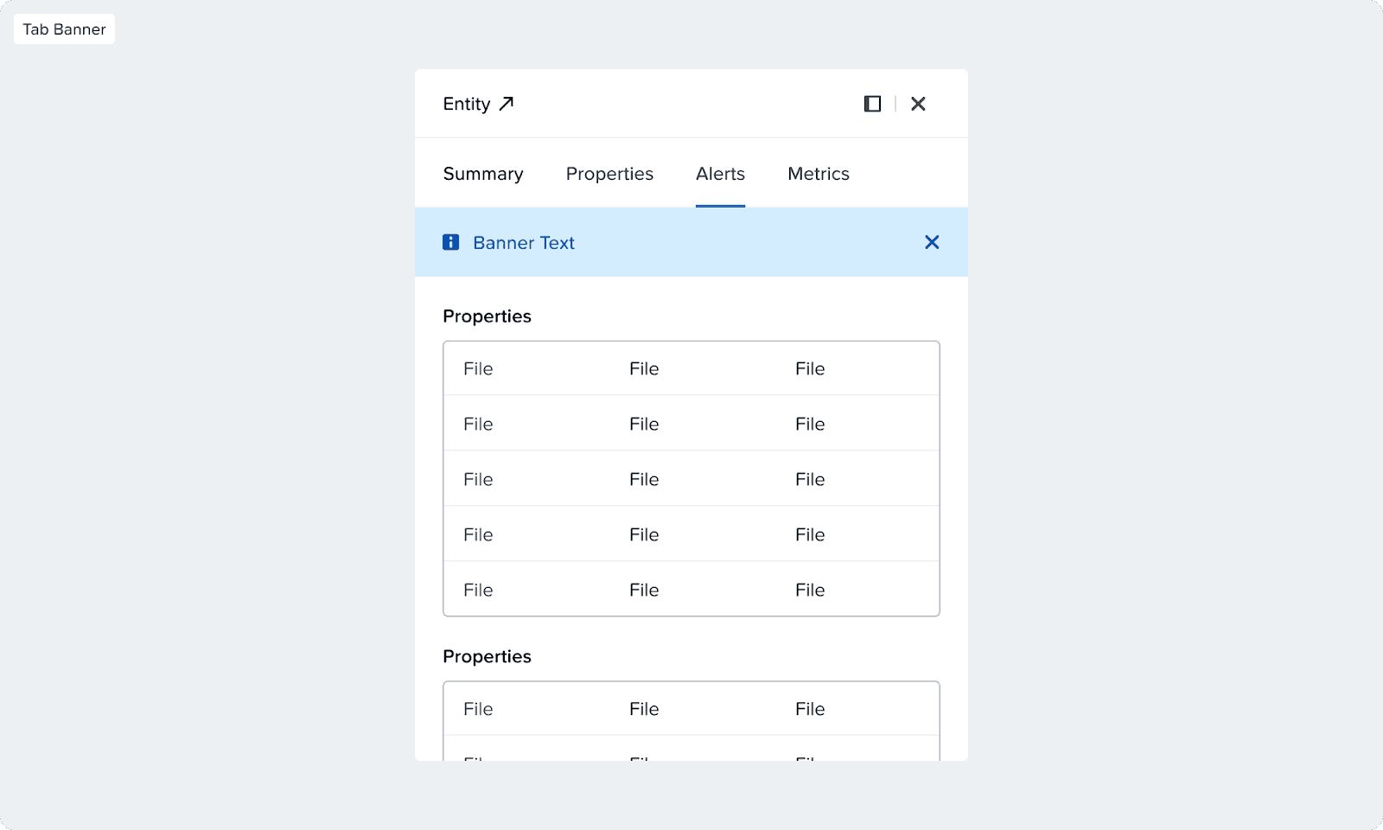Click last File cell in the fifth row

point(810,591)
